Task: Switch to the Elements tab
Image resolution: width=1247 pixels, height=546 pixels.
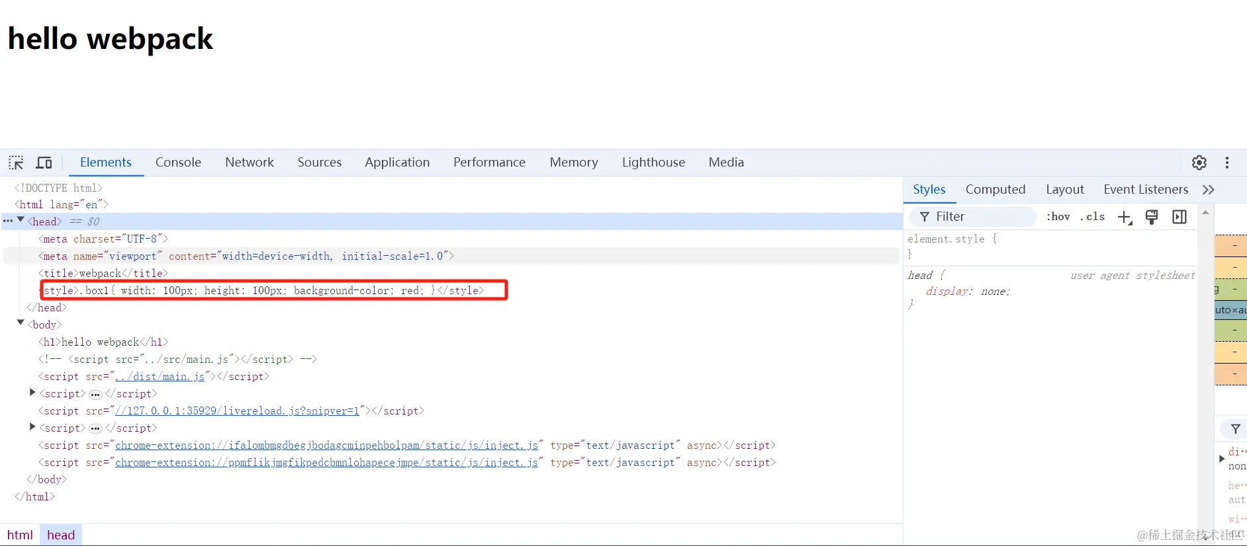Action: (x=106, y=163)
